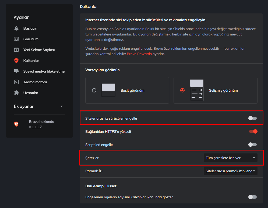Follow the Brave Rewards link
The width and height of the screenshot is (268, 208).
click(139, 54)
